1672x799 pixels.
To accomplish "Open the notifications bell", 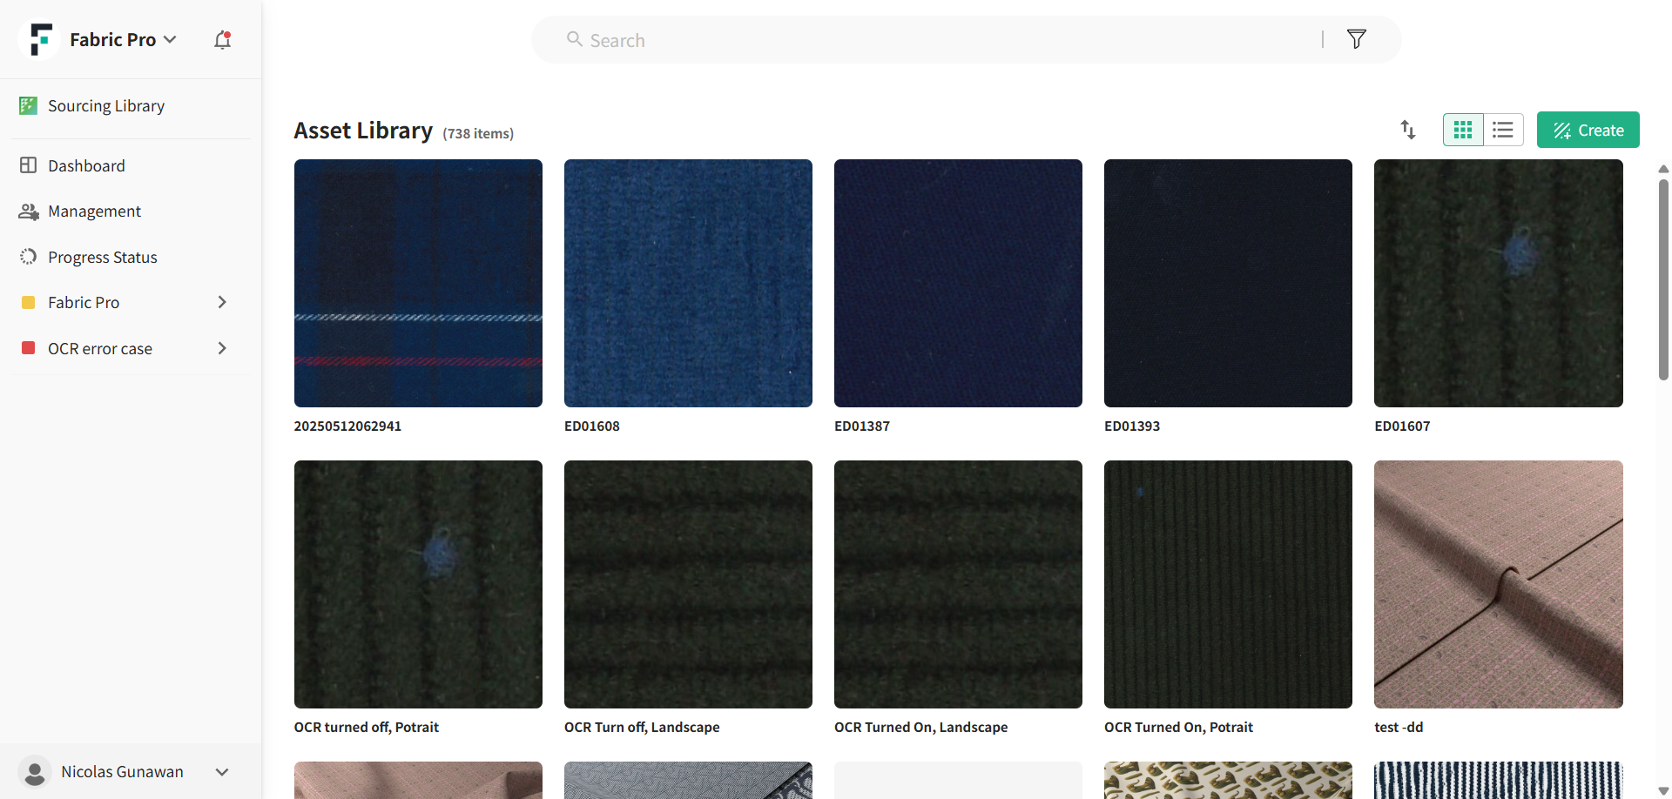I will [x=223, y=40].
